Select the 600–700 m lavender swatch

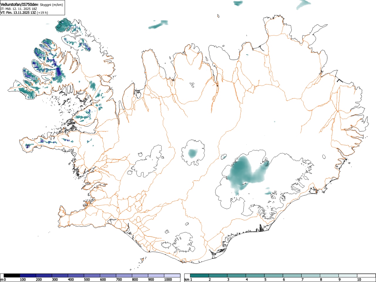(108, 276)
